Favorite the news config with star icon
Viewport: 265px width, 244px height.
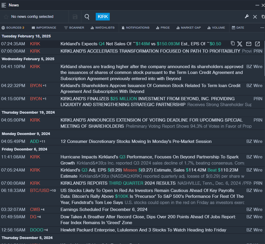point(6,17)
